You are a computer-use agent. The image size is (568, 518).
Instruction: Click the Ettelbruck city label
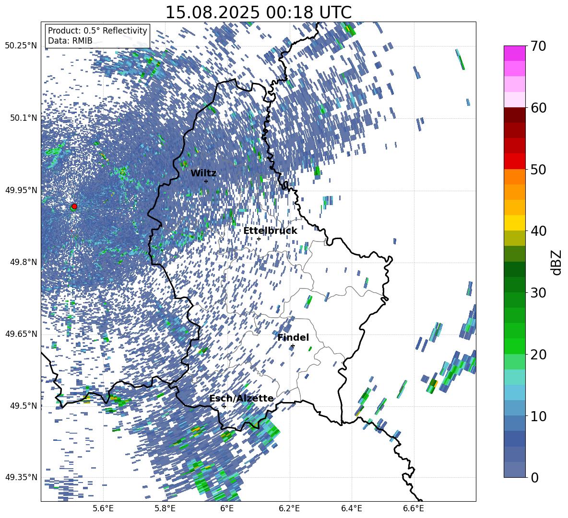270,231
